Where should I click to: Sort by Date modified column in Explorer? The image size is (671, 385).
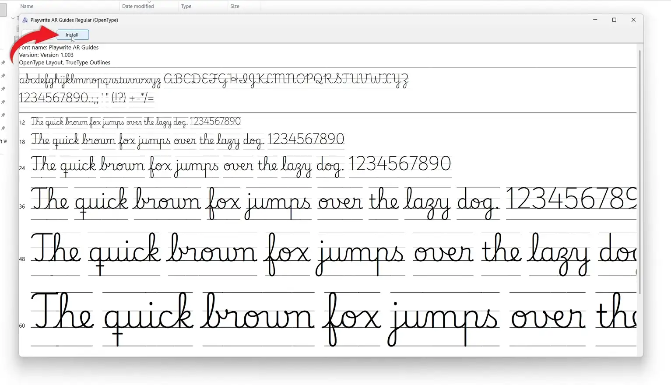[x=138, y=6]
